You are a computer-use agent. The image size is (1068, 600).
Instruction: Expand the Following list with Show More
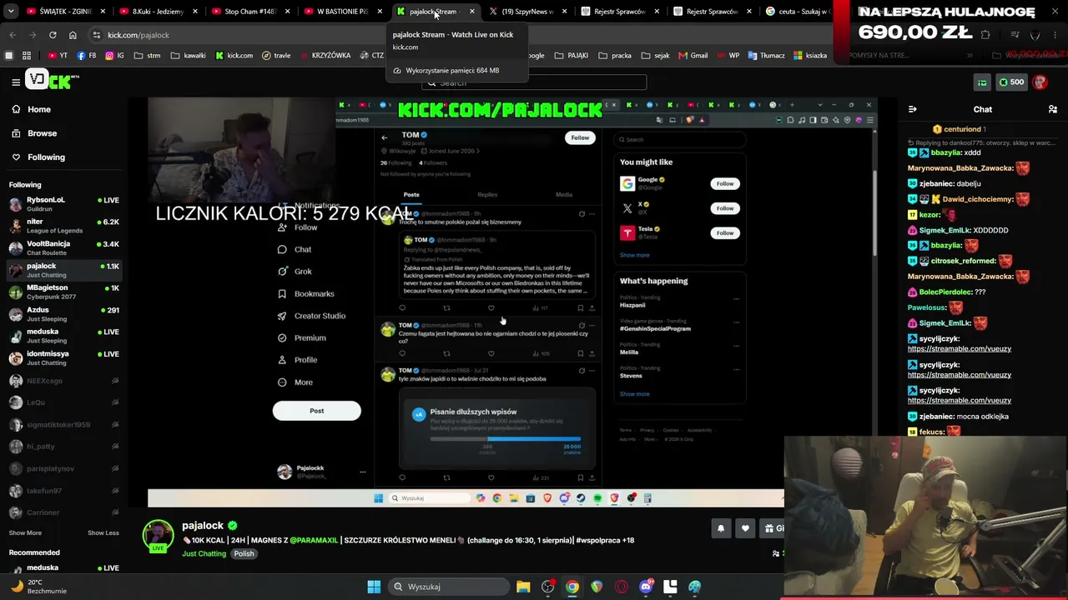(x=25, y=533)
